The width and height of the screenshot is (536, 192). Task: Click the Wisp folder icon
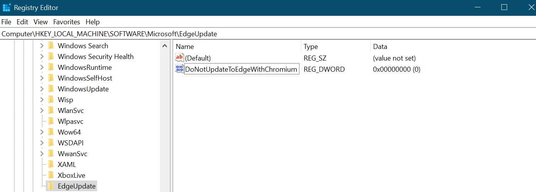pos(51,99)
